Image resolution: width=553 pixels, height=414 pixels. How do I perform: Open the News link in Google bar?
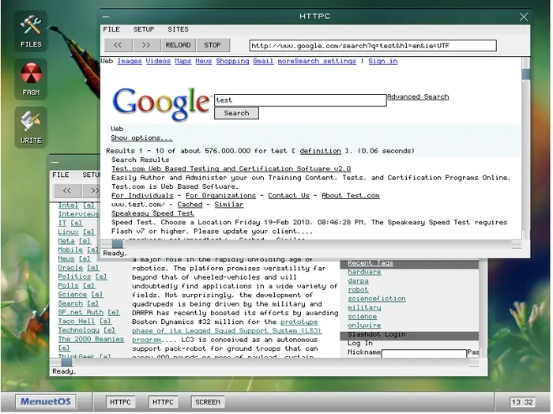(x=204, y=61)
